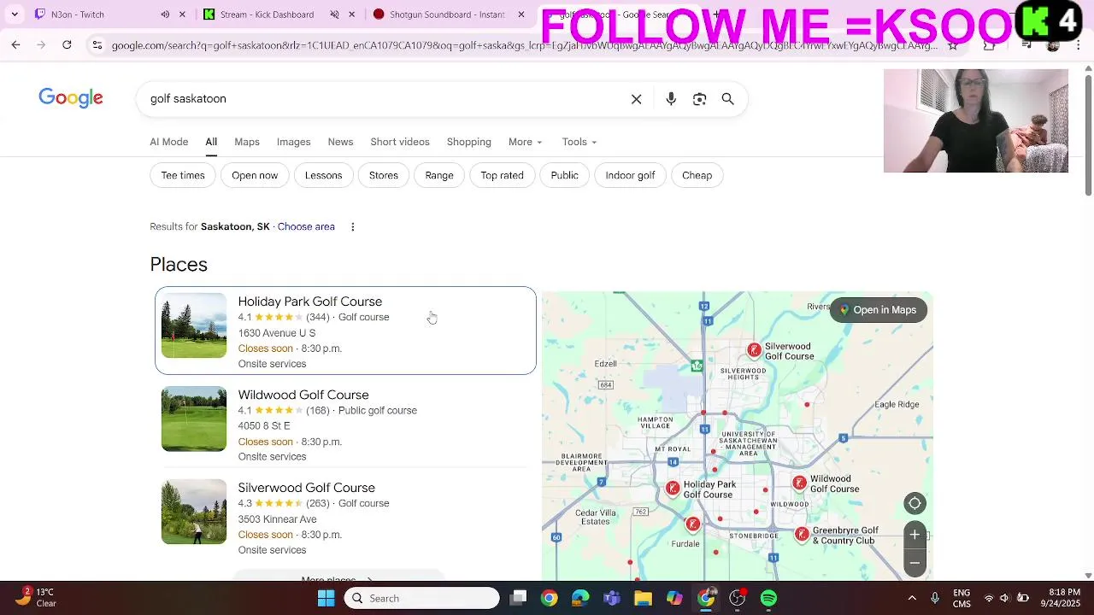Select the Holiday Park Golf Course map pin
The width and height of the screenshot is (1094, 615).
pyautogui.click(x=673, y=488)
